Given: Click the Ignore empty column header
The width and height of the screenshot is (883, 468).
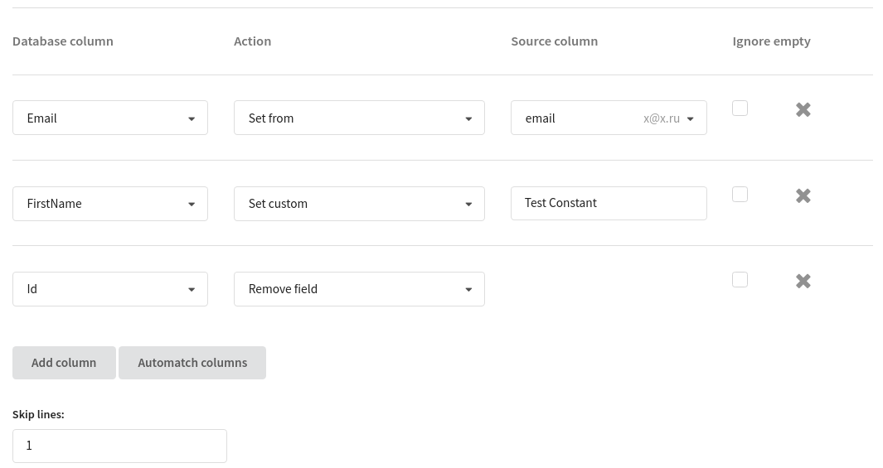Looking at the screenshot, I should [772, 41].
